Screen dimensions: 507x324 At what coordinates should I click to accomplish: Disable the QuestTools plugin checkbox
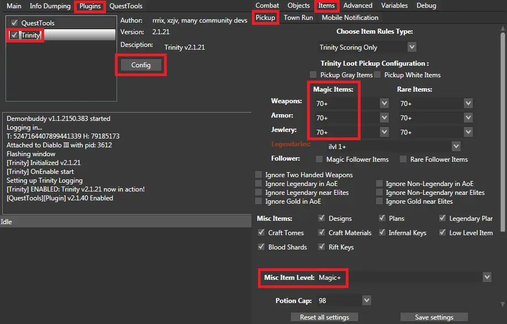tap(14, 23)
